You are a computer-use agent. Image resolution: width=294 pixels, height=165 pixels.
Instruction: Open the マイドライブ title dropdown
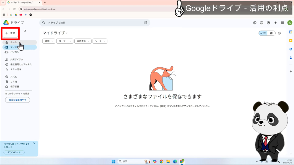tap(55, 33)
